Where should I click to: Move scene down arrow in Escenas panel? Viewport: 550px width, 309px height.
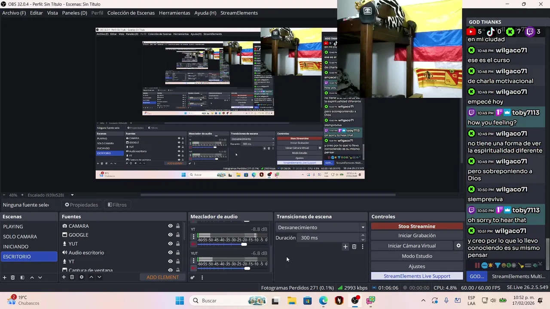pos(40,277)
